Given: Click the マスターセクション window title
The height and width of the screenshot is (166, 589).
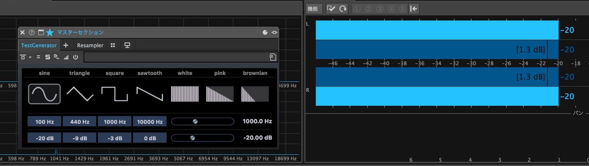Looking at the screenshot, I should tap(80, 32).
